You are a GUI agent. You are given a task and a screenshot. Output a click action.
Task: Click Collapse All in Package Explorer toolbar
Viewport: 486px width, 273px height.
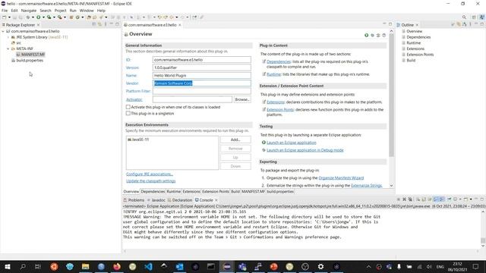94,24
